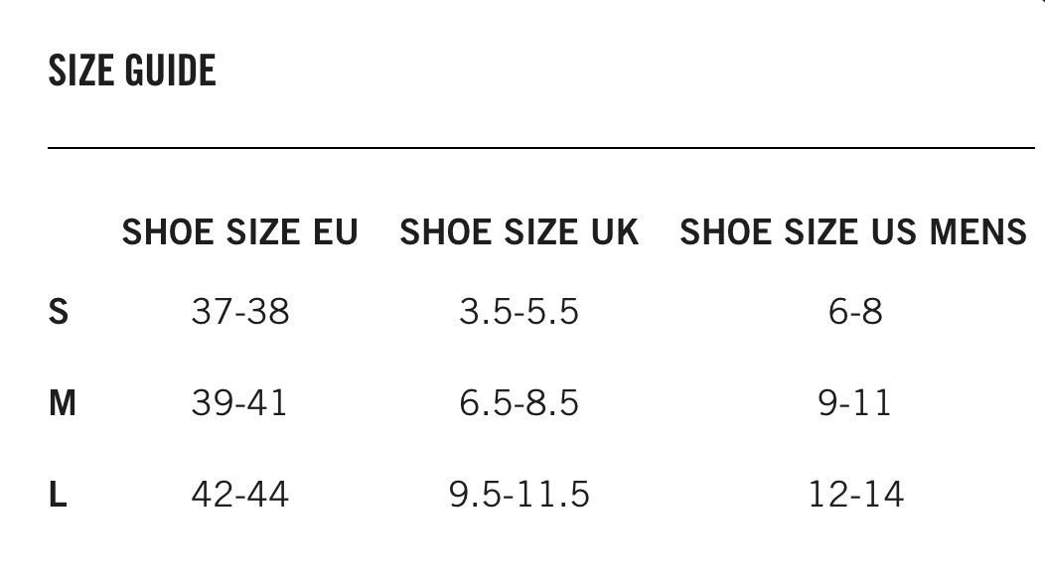Viewport: 1045px width, 588px height.
Task: Select the S size row label
Action: tap(59, 312)
